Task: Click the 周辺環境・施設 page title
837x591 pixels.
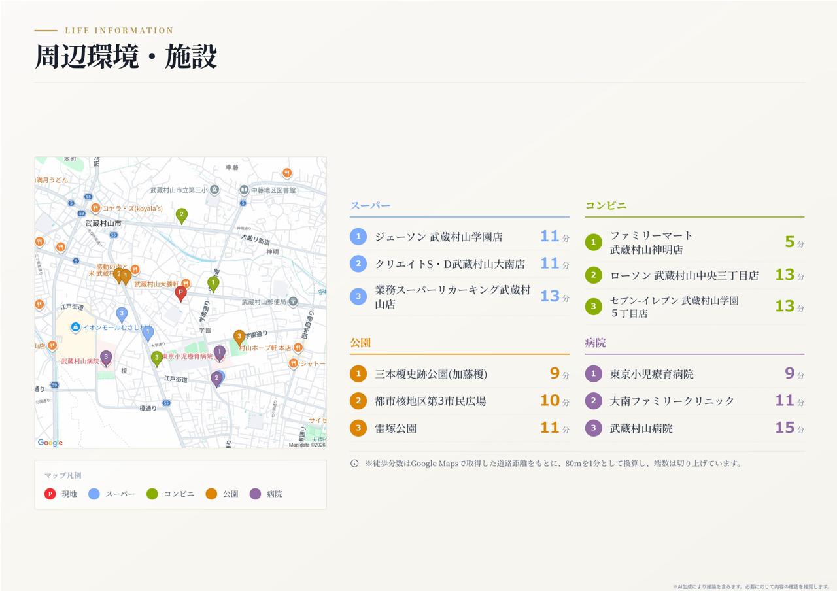Action: point(126,57)
